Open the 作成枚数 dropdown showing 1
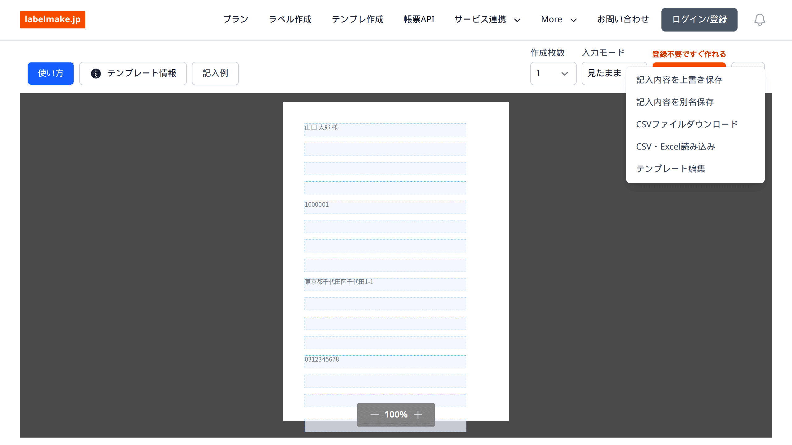This screenshot has width=792, height=445. [x=553, y=74]
